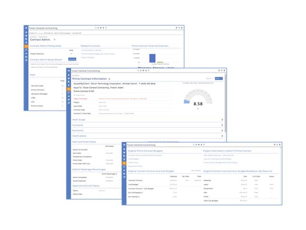The image size is (306, 230).
Task: Click Allowance Packages row in Stats
Action: pos(47,94)
